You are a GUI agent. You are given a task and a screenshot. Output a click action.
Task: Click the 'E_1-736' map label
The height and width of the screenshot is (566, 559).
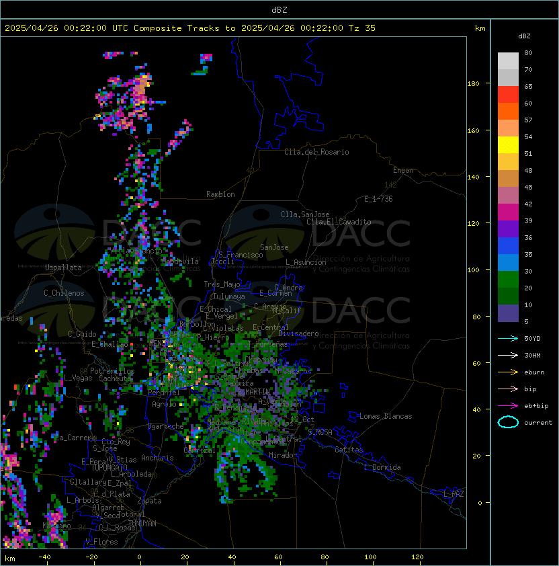(x=378, y=199)
